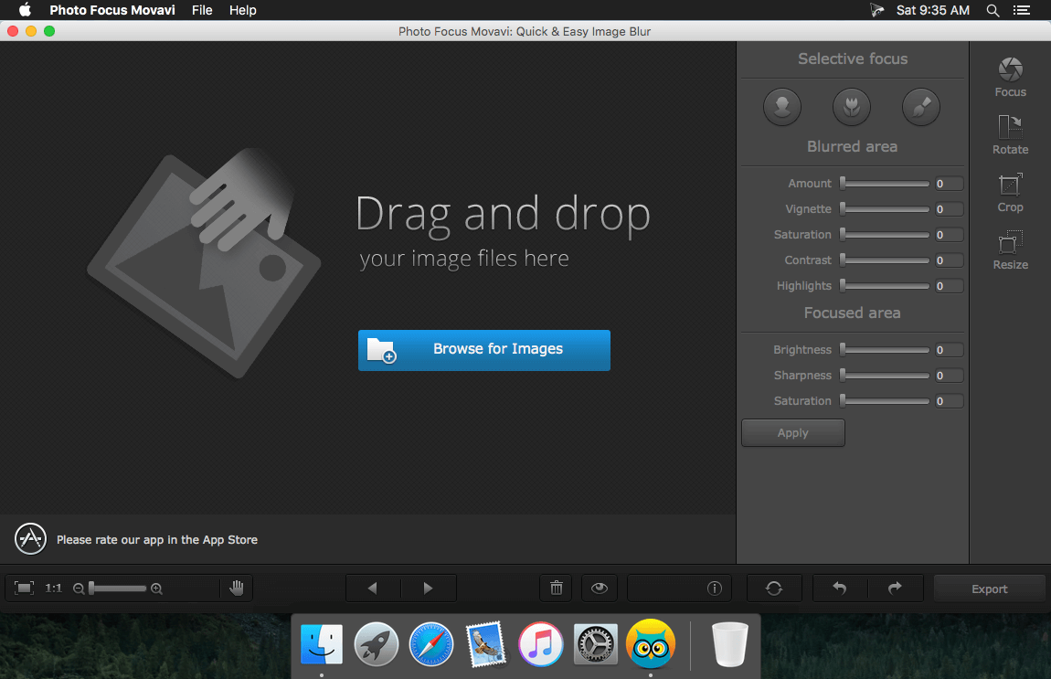Open Safari from the dock
The height and width of the screenshot is (679, 1051).
431,644
